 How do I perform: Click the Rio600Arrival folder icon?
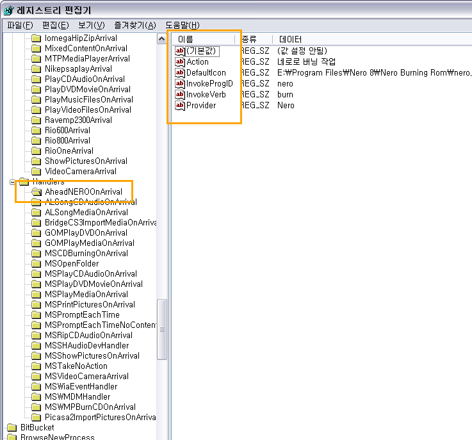[36, 130]
